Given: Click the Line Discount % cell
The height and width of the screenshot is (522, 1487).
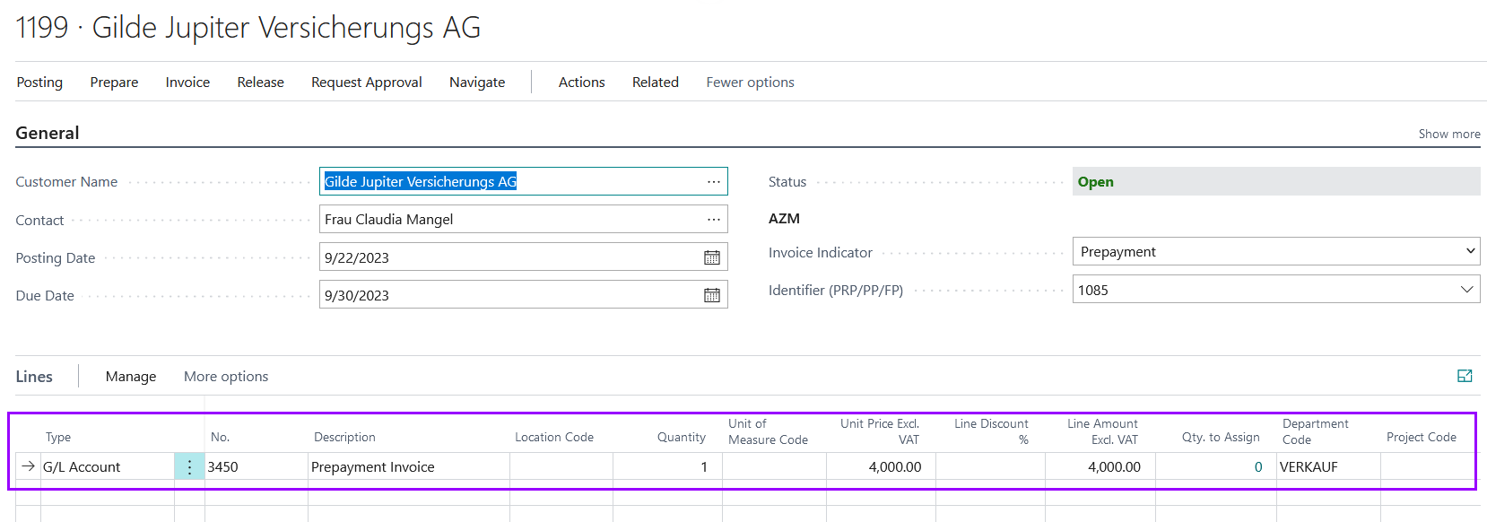Looking at the screenshot, I should point(990,466).
